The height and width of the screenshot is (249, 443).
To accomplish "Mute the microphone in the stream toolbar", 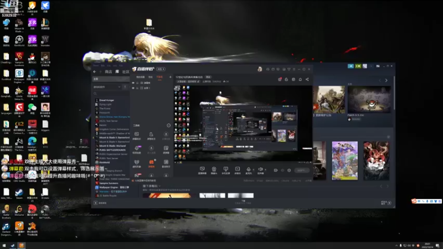I will (x=249, y=170).
